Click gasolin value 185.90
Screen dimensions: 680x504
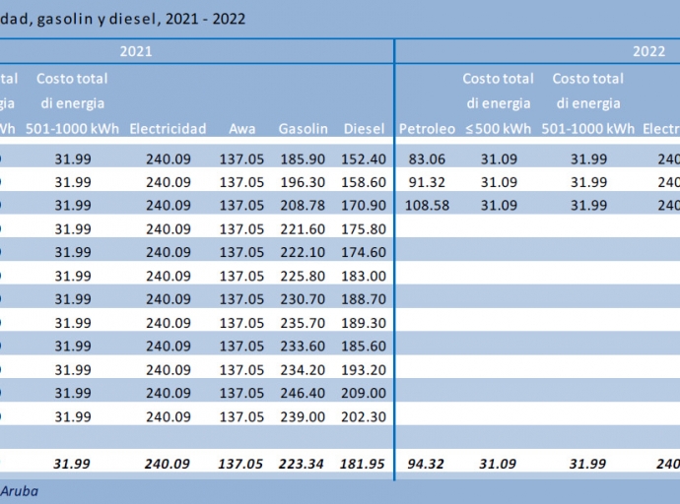(x=303, y=159)
